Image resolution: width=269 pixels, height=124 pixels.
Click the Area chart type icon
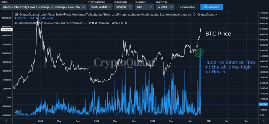tap(159, 7)
